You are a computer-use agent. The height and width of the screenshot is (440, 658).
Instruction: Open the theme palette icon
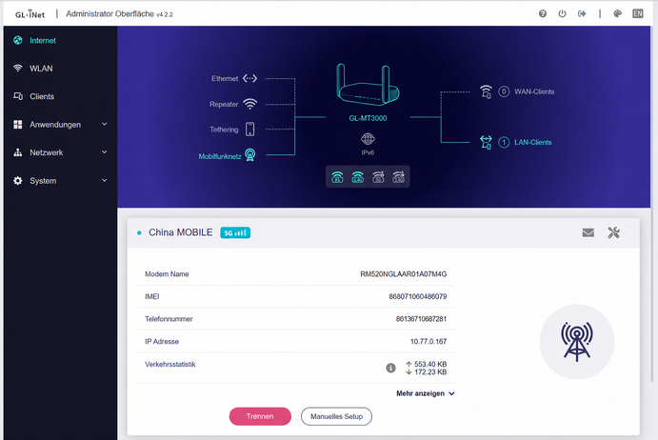pyautogui.click(x=617, y=14)
